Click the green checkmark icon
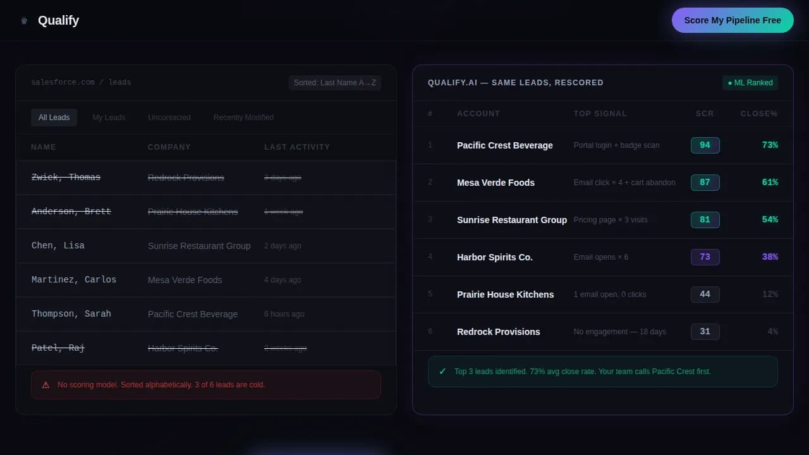This screenshot has width=809, height=455. point(442,372)
